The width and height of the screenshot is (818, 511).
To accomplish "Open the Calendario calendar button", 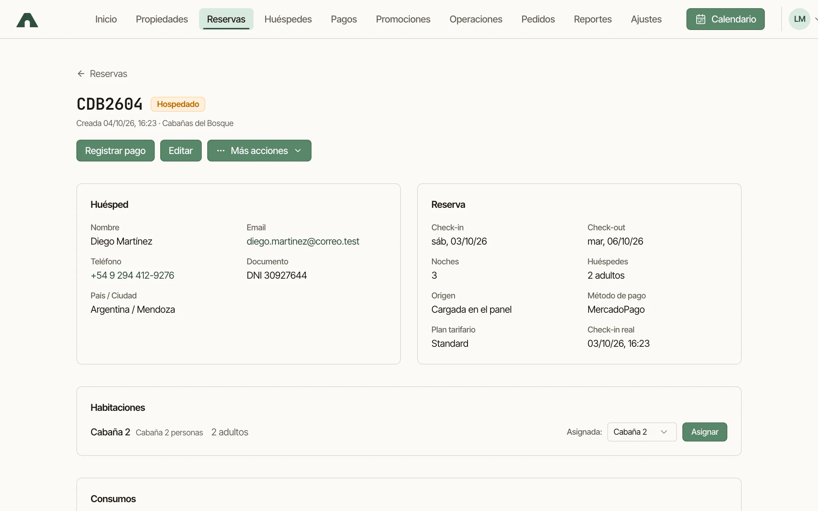I will click(x=725, y=19).
